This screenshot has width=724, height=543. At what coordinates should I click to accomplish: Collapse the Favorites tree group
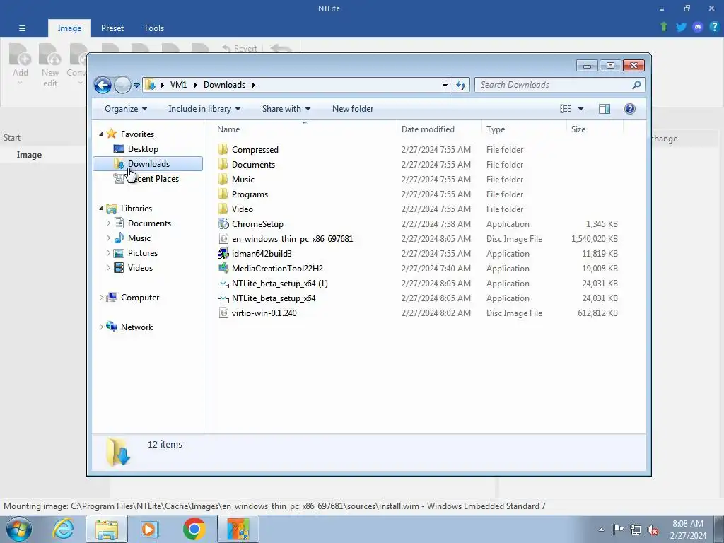coord(101,134)
